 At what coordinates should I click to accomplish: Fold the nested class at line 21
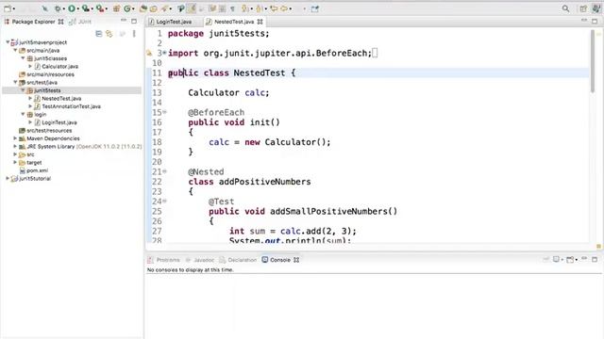click(x=165, y=171)
